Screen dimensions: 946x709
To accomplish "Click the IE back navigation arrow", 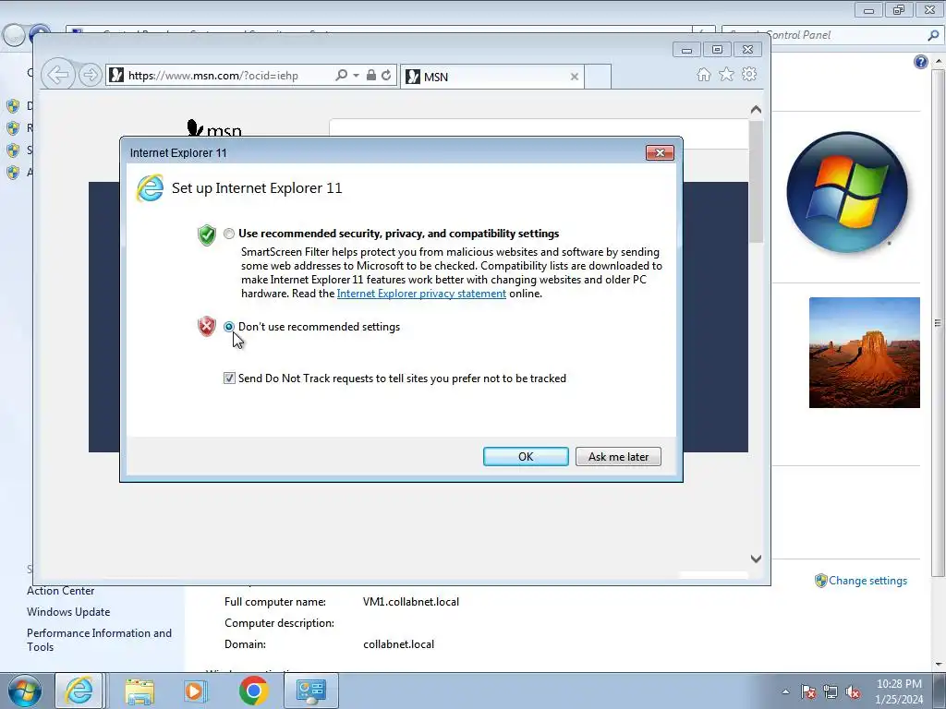I will point(58,76).
